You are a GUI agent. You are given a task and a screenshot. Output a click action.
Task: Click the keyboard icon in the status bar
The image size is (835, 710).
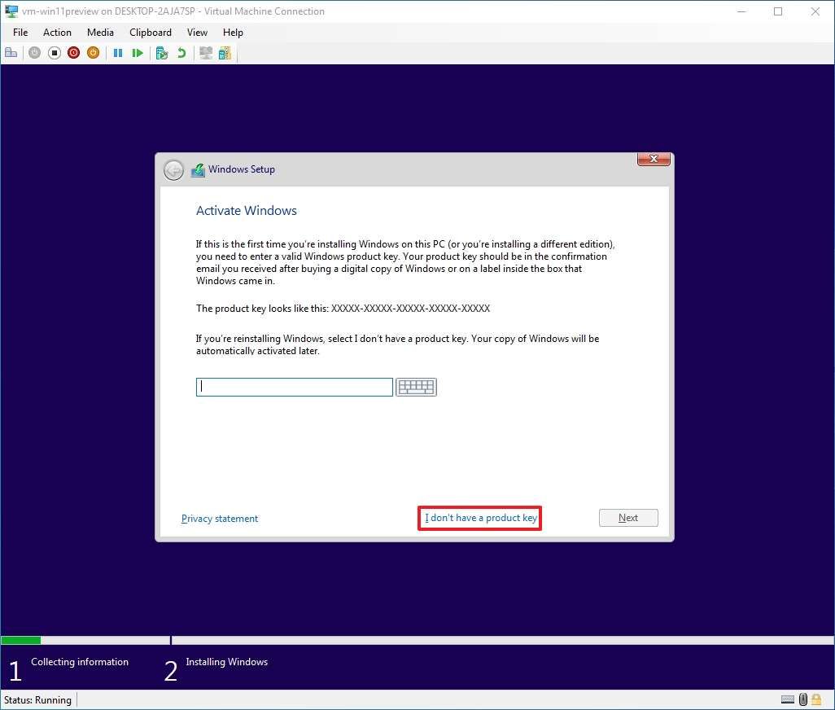tap(786, 699)
